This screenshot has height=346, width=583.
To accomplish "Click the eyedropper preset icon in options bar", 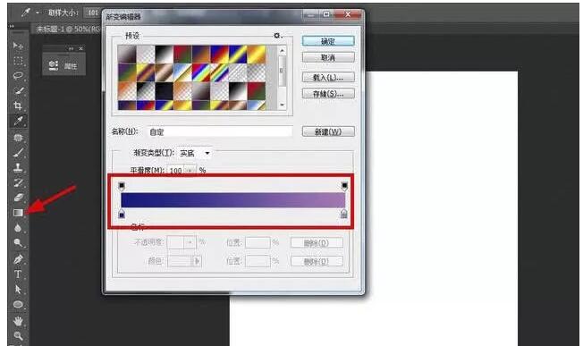I will (26, 13).
